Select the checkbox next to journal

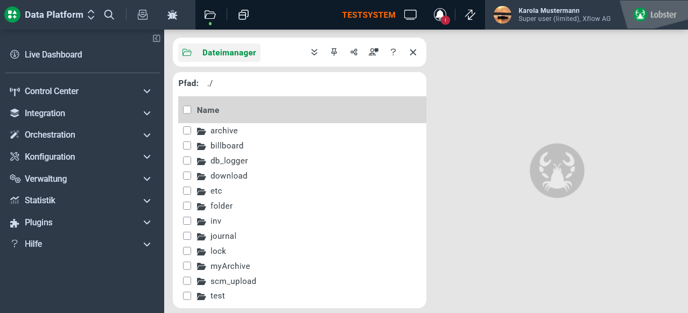pos(187,236)
